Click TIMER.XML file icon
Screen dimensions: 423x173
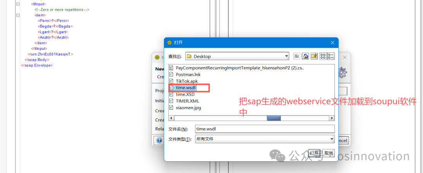(x=171, y=101)
